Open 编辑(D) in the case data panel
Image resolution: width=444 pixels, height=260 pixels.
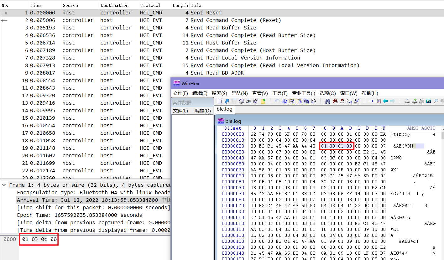pyautogui.click(x=203, y=111)
